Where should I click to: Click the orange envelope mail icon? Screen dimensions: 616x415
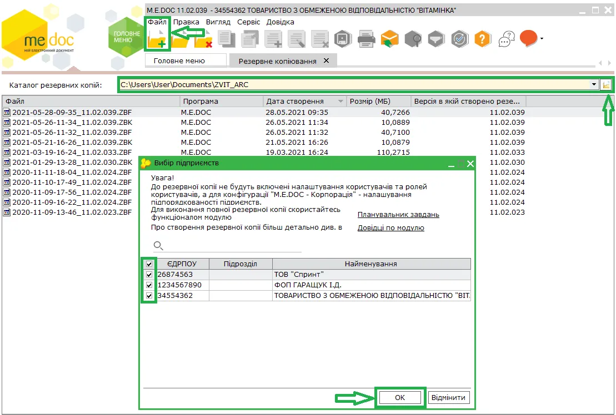click(x=390, y=39)
